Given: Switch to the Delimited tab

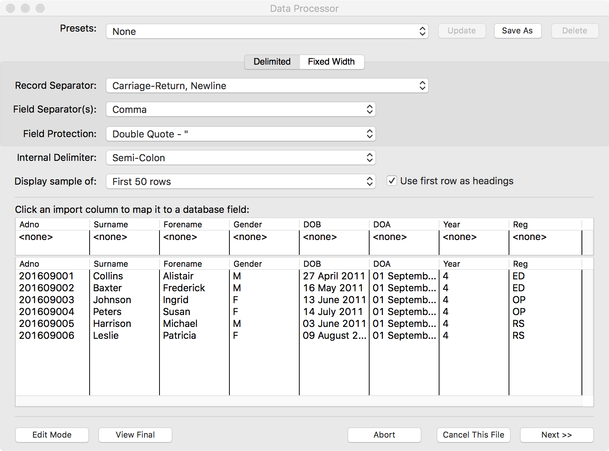Looking at the screenshot, I should click(x=272, y=62).
